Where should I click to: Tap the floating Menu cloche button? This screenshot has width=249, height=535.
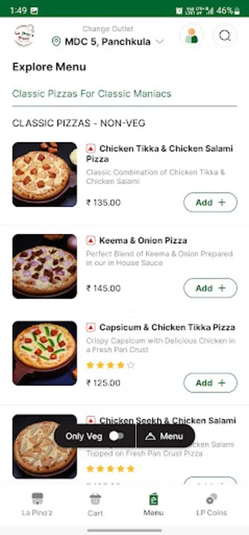(x=166, y=436)
